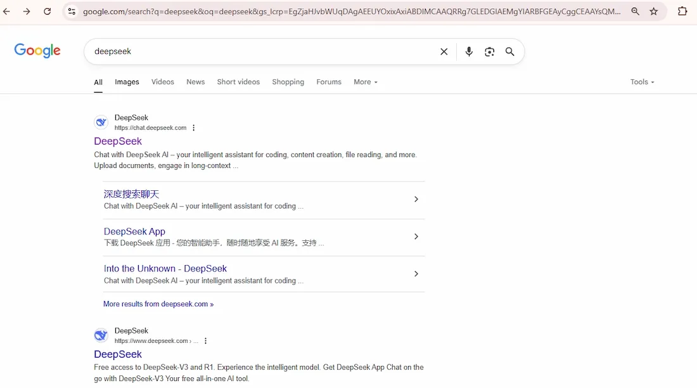Open the More search filters dropdown
This screenshot has width=697, height=388.
pyautogui.click(x=366, y=82)
